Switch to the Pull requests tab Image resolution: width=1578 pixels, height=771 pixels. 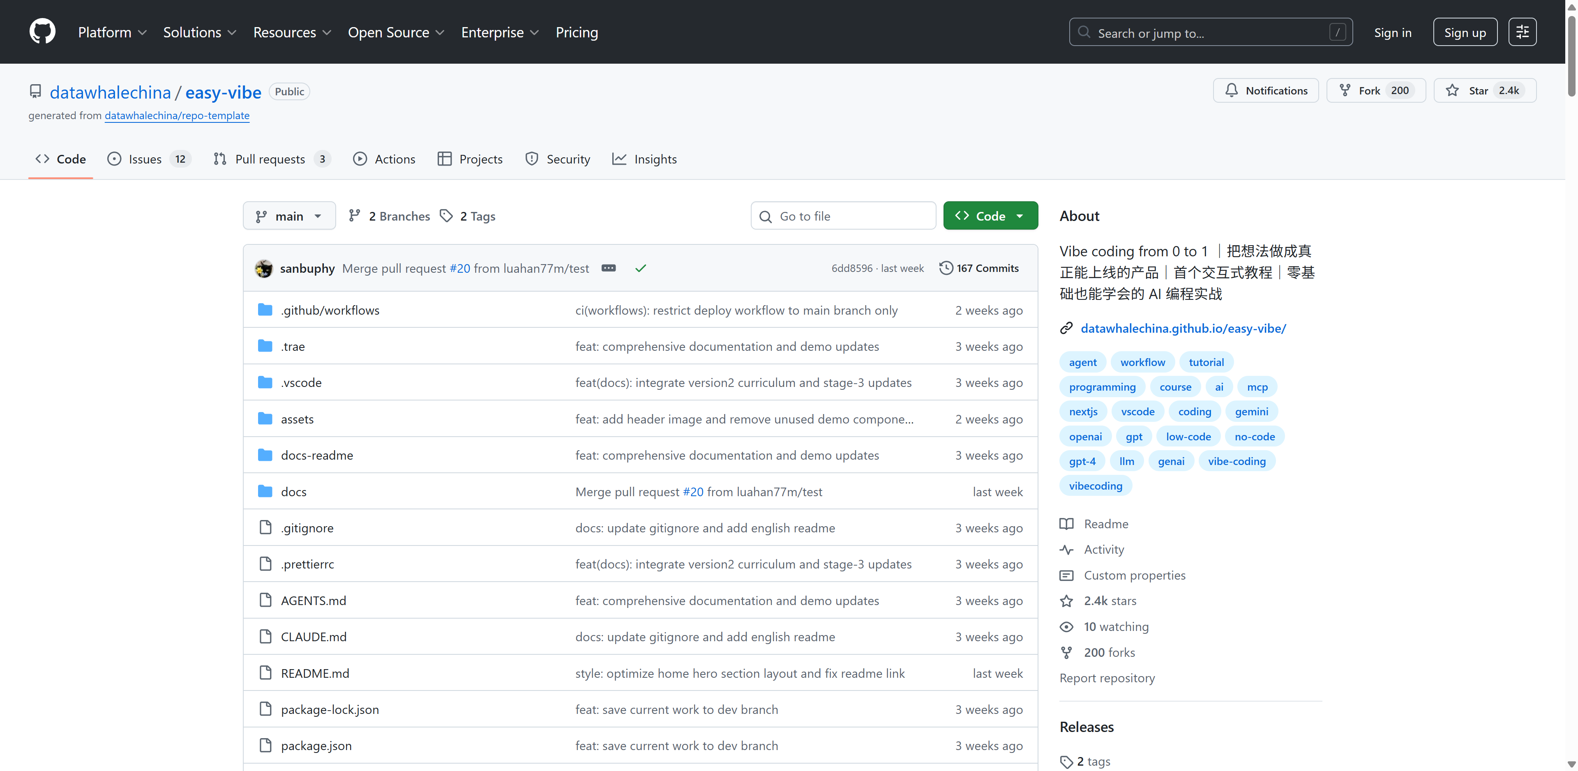point(271,159)
